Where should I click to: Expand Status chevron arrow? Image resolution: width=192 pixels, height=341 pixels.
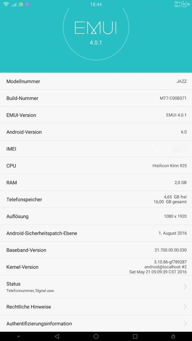pos(185,287)
